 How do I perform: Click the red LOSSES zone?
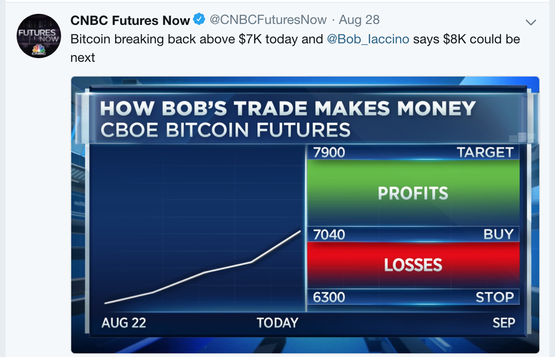click(x=413, y=265)
